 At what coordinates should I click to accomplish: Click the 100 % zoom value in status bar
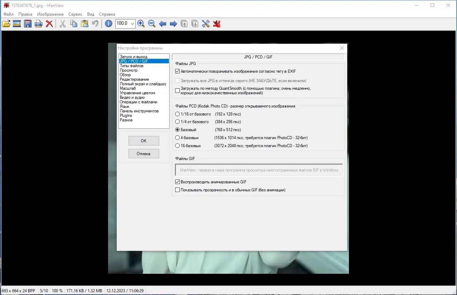[57, 290]
